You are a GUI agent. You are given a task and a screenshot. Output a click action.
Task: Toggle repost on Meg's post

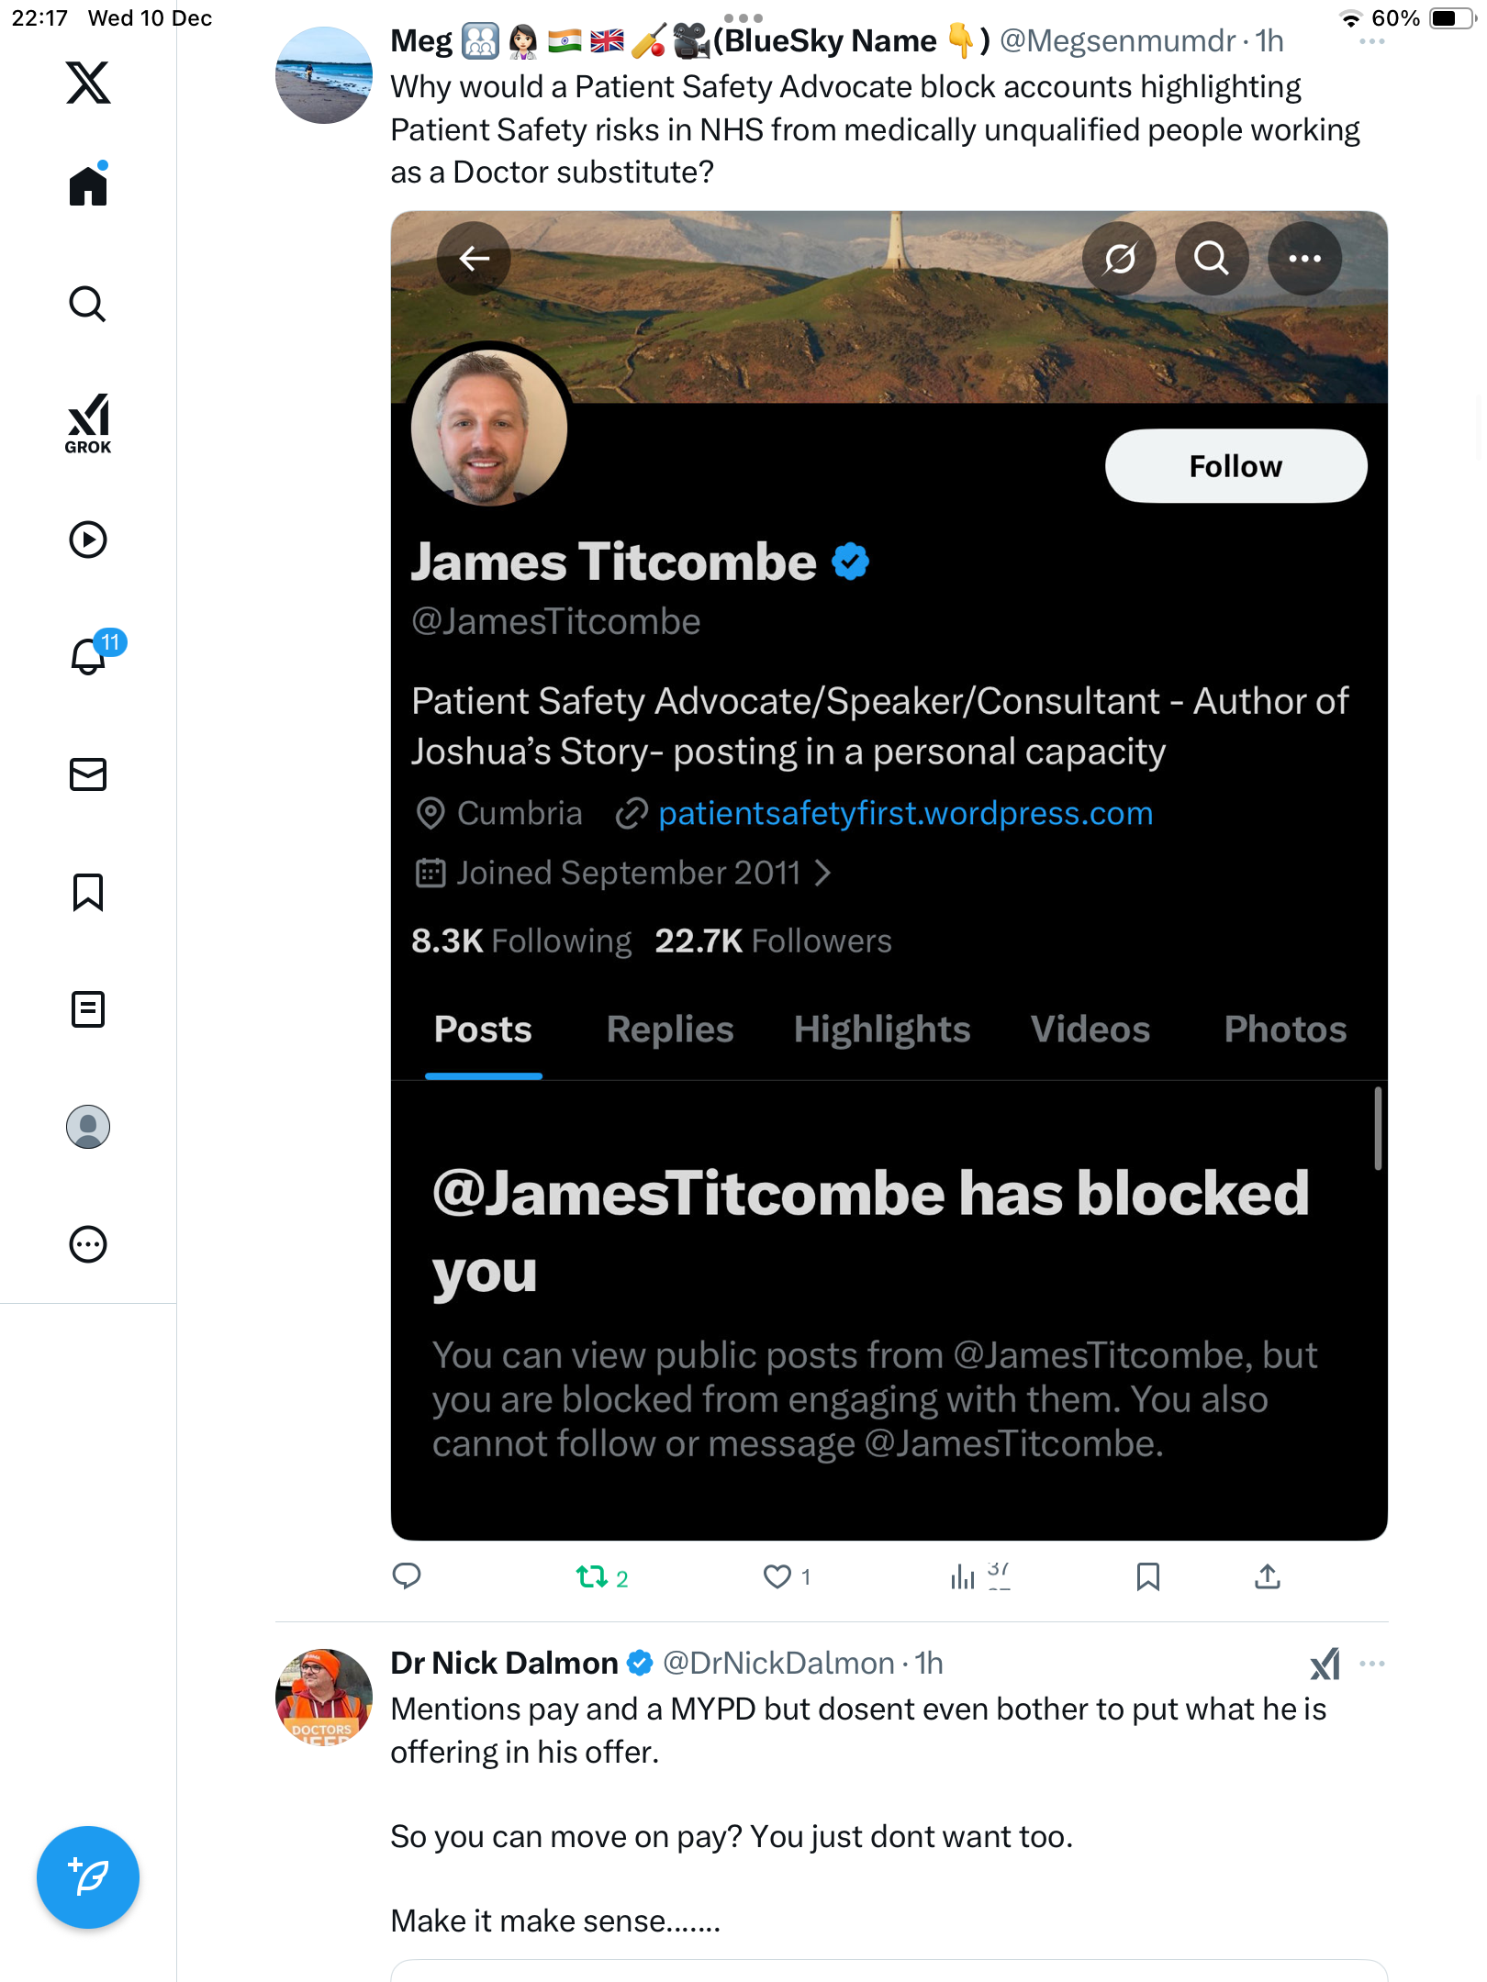click(592, 1576)
